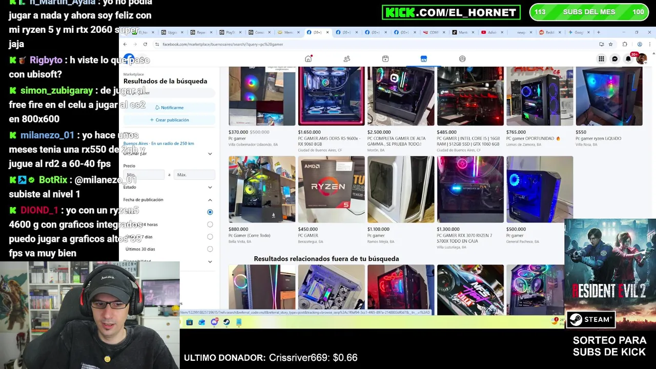
Task: Open the Messenger chat icon
Action: coord(615,59)
